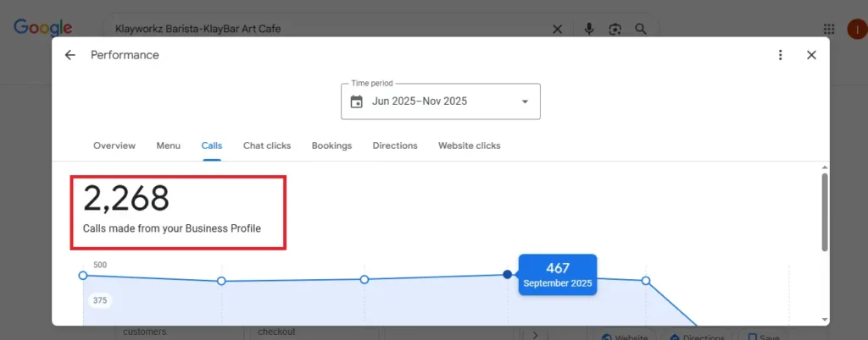
Task: Search by image with the camera icon
Action: tap(615, 30)
